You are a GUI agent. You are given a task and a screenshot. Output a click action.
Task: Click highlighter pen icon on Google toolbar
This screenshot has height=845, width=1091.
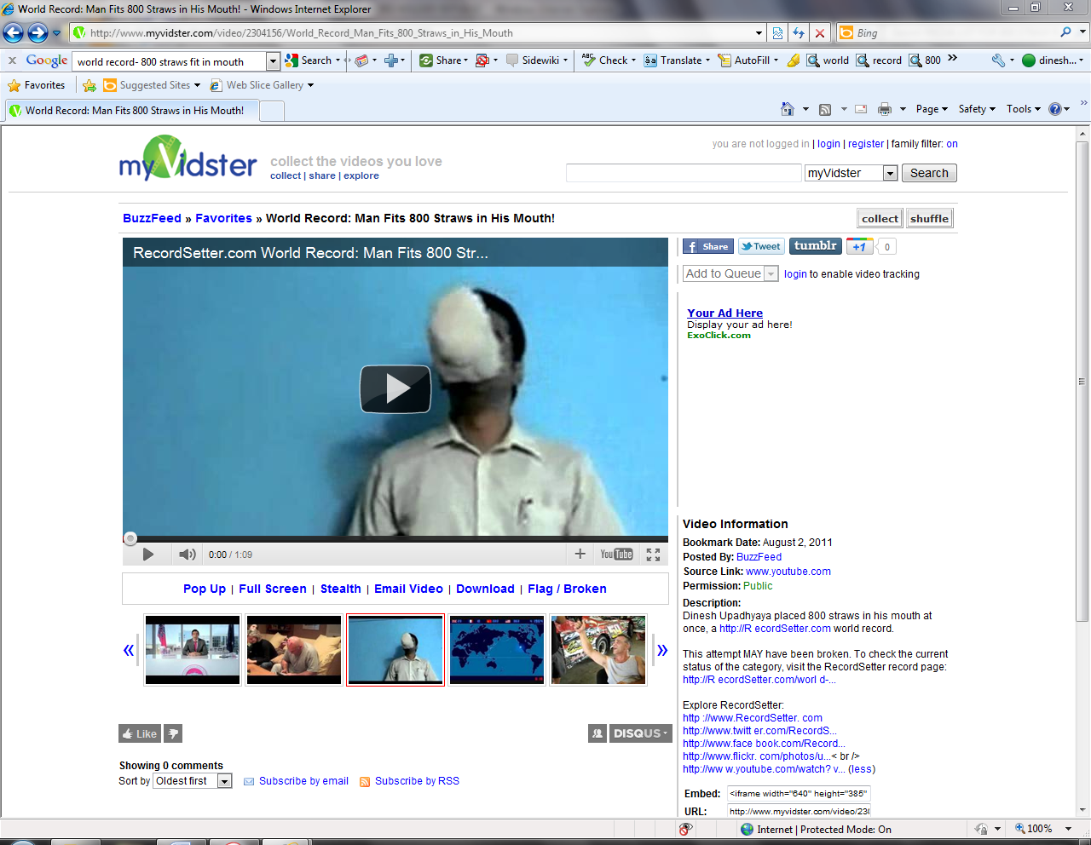[794, 60]
